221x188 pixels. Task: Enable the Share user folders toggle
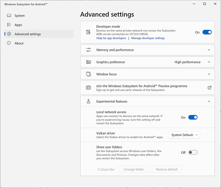(193, 152)
